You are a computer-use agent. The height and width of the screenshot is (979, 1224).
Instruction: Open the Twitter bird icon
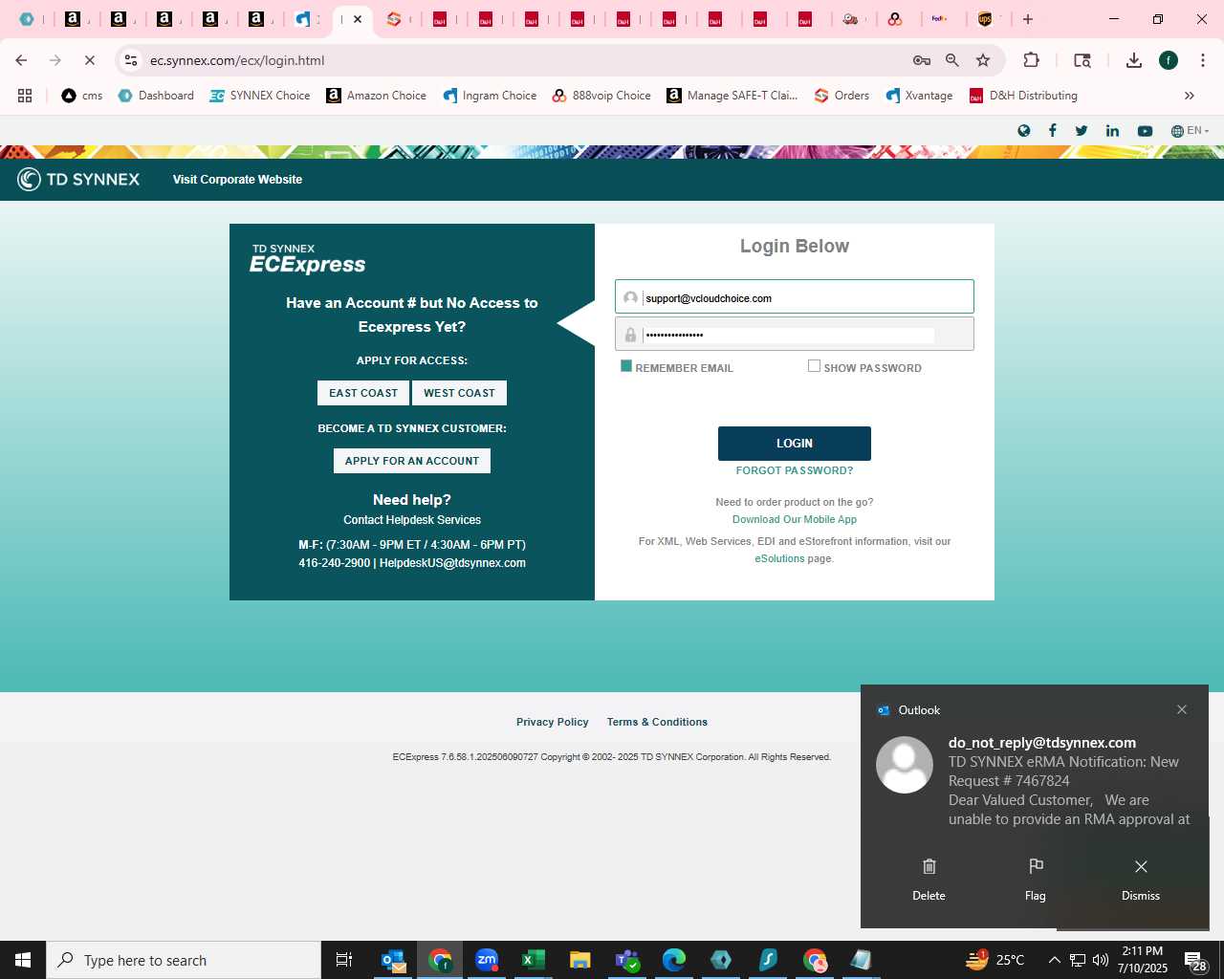1082,131
